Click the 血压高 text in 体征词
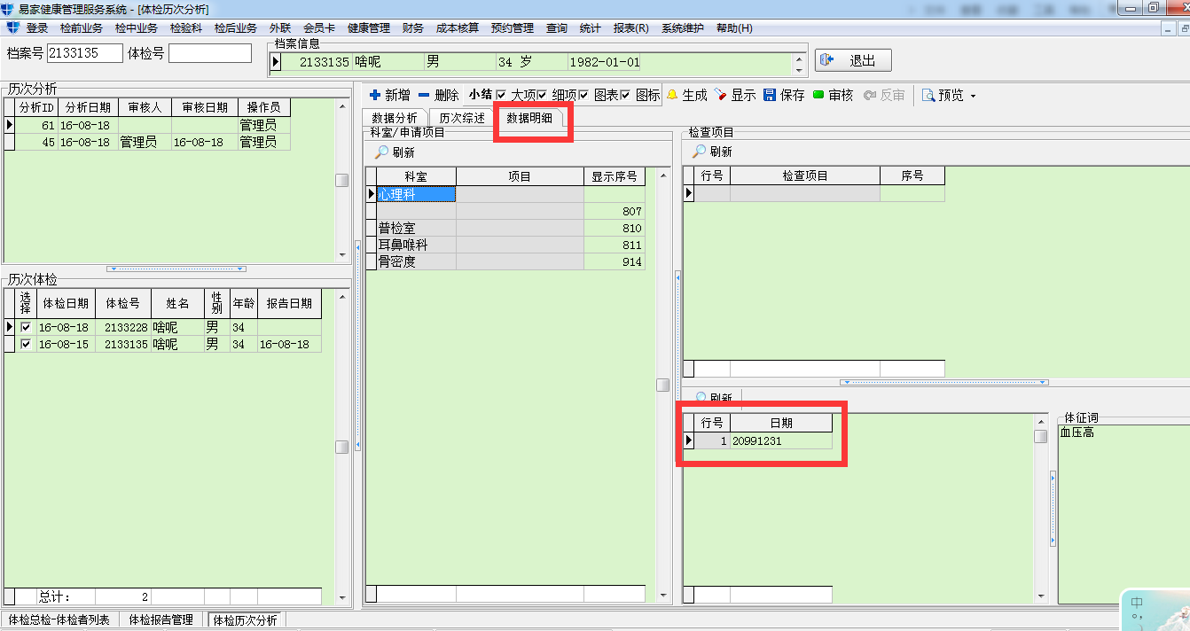1190x631 pixels. 1076,432
